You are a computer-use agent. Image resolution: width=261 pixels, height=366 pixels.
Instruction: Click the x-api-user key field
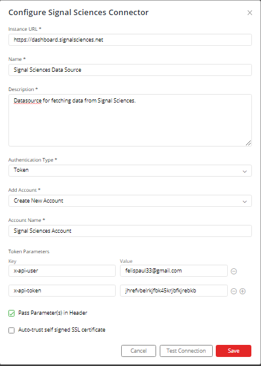62,271
